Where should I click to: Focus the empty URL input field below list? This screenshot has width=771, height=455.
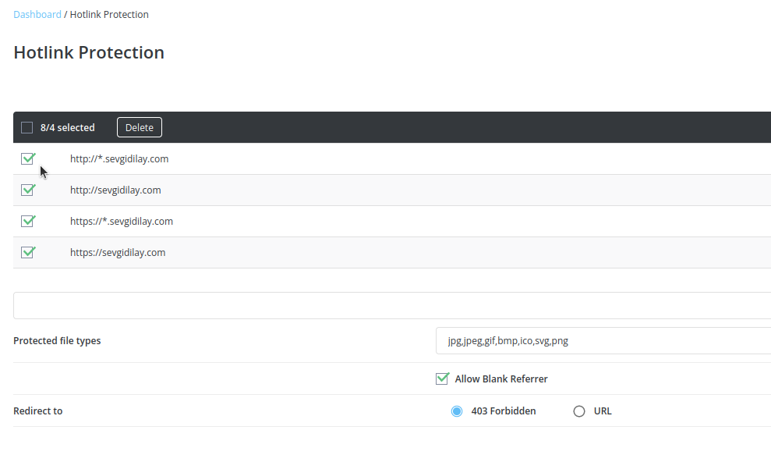(x=392, y=305)
